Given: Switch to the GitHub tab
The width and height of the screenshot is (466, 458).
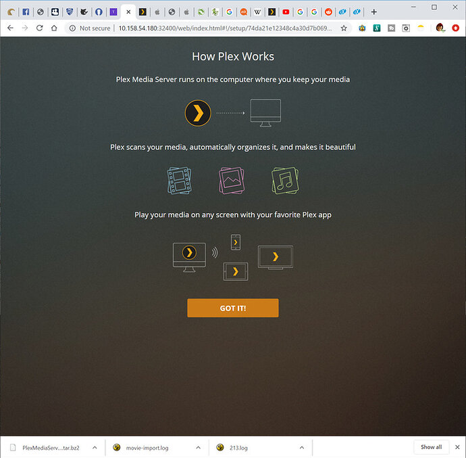Looking at the screenshot, I should pyautogui.click(x=99, y=12).
